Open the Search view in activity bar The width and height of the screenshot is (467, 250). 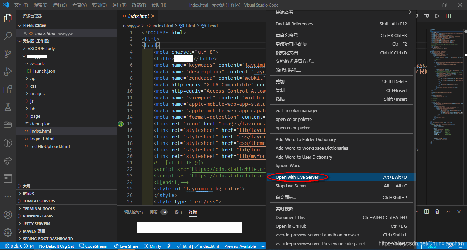[x=8, y=36]
